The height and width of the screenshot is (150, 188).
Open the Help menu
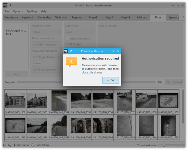pos(44,11)
